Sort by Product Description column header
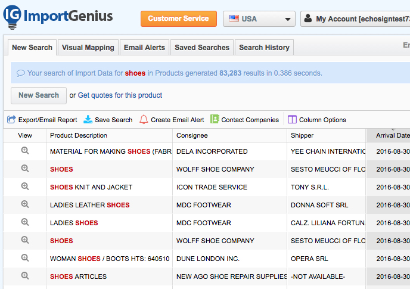 (x=109, y=135)
